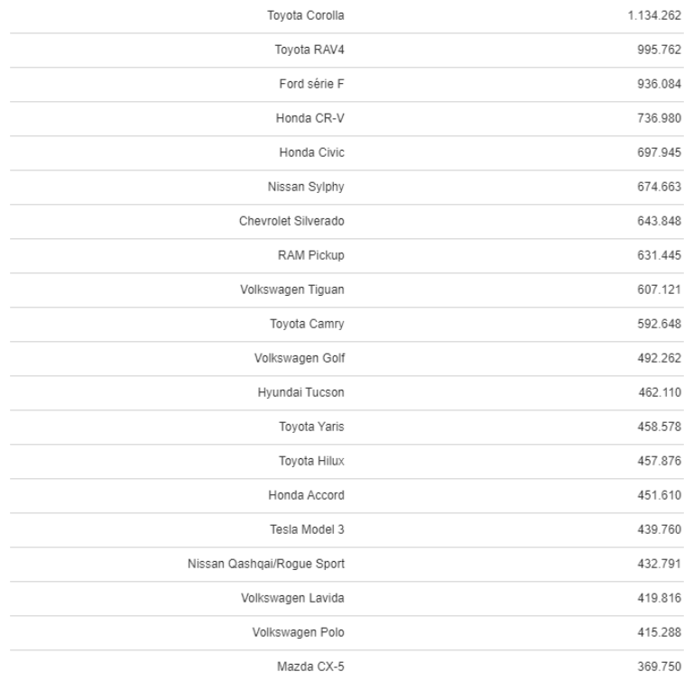
Task: Click the Volkswagen Golf model name
Action: click(x=300, y=359)
